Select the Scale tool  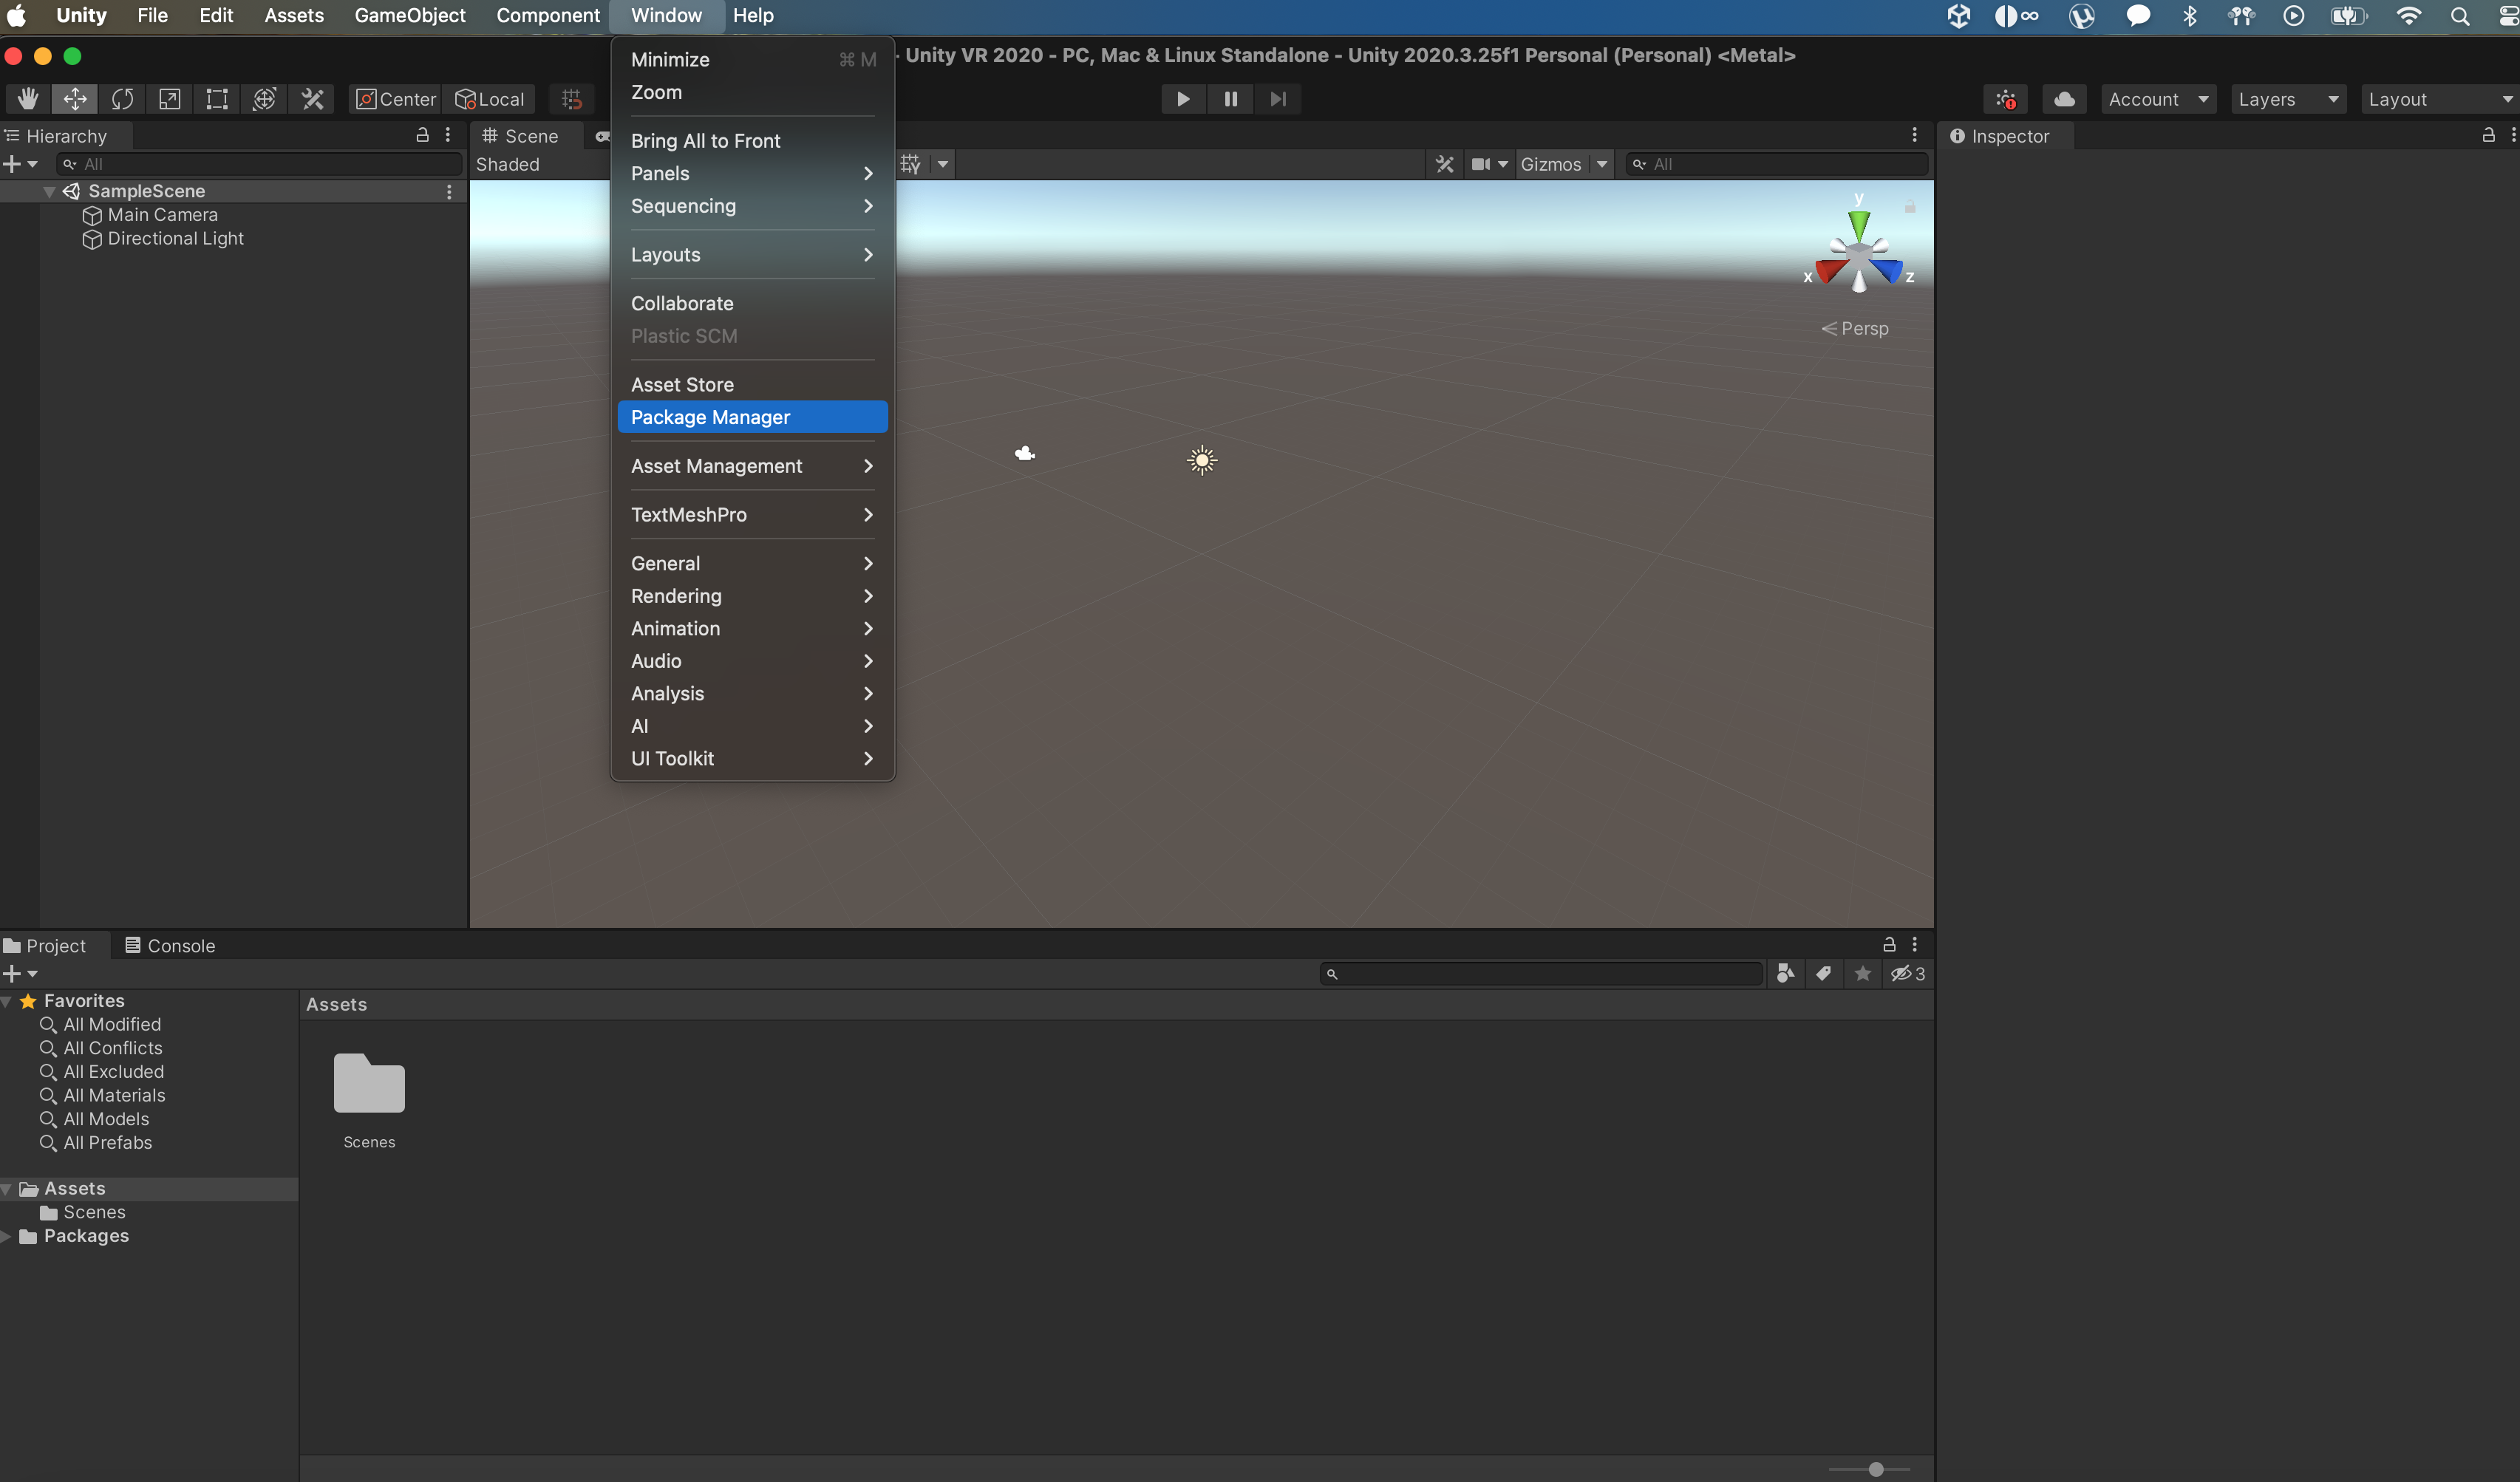(x=169, y=99)
